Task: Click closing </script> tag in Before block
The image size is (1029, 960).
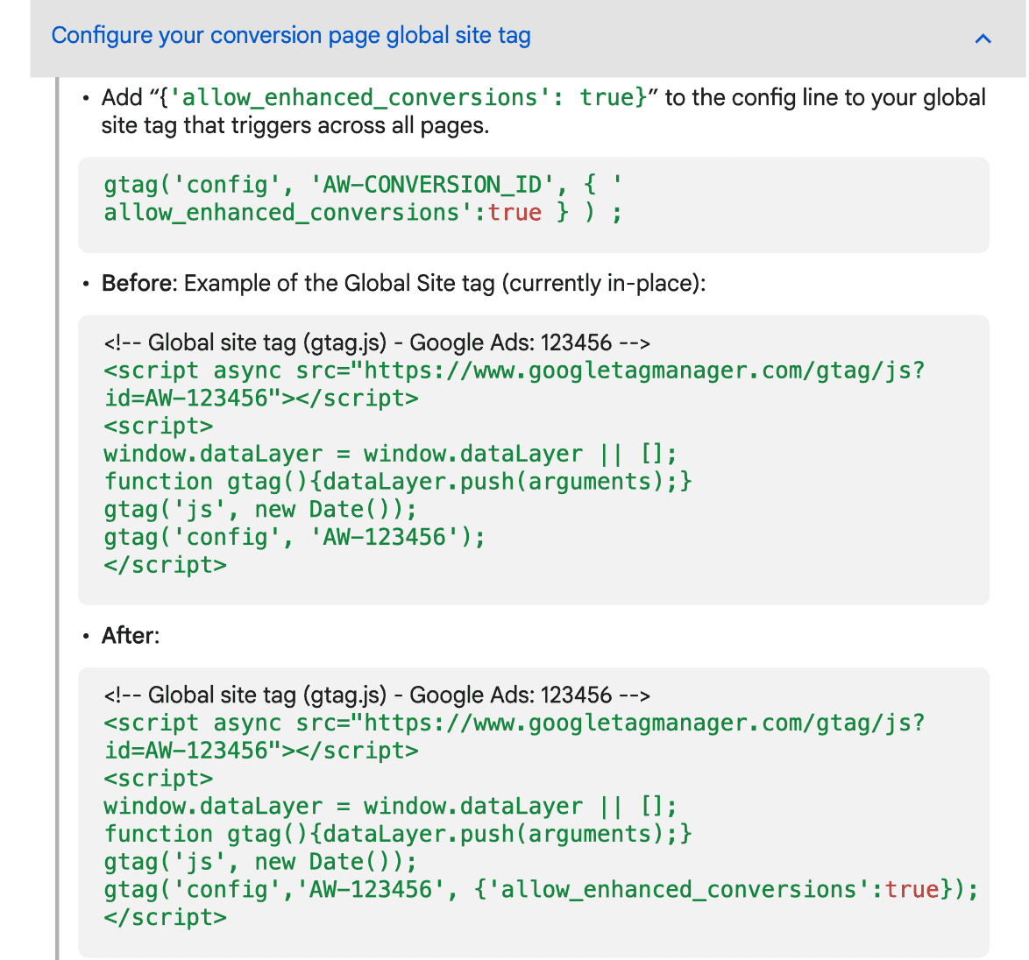Action: (165, 565)
